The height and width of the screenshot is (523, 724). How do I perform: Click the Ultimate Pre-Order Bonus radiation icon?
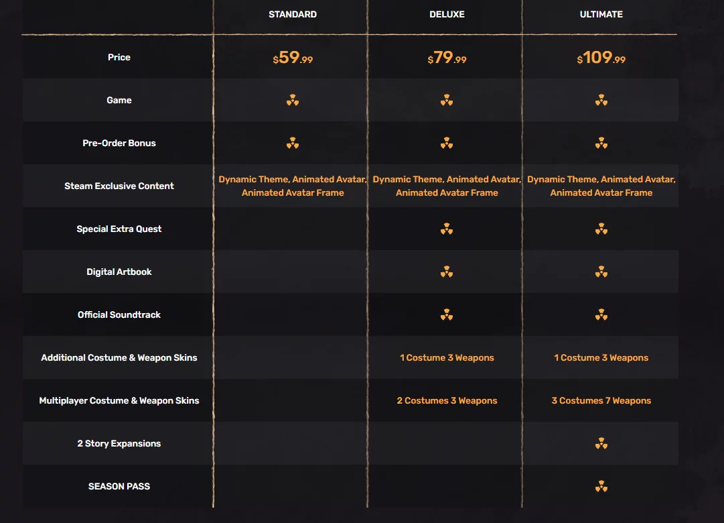coord(601,143)
